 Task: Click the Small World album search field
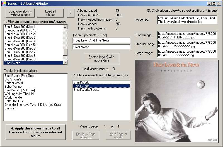tap(101, 47)
